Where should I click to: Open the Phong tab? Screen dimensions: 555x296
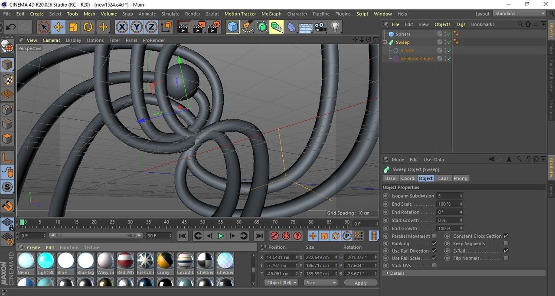pyautogui.click(x=460, y=178)
